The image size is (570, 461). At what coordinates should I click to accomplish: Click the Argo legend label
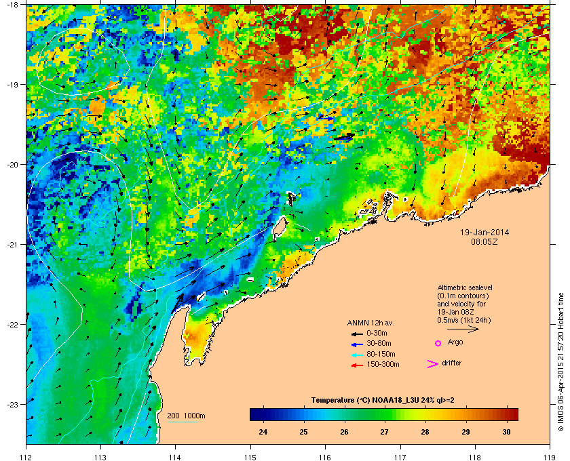[455, 342]
